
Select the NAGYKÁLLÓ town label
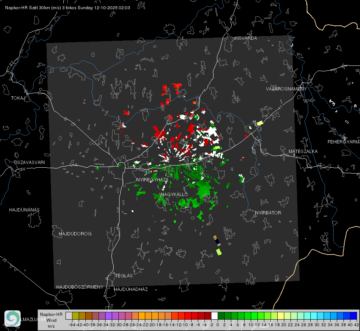click(174, 194)
